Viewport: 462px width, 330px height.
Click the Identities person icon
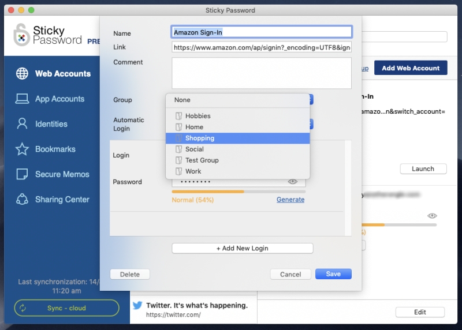[22, 123]
